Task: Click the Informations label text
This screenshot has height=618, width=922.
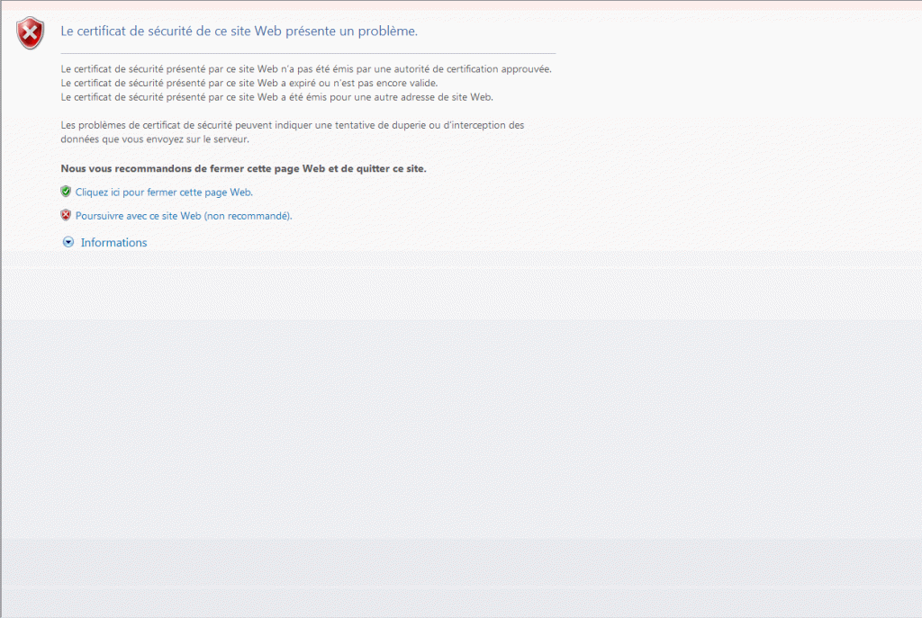Action: (x=113, y=242)
